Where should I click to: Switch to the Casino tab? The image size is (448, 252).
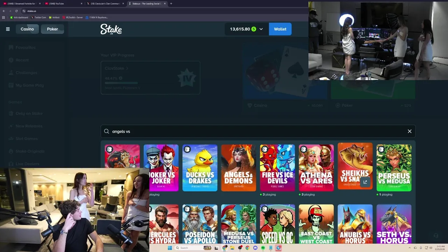(27, 29)
